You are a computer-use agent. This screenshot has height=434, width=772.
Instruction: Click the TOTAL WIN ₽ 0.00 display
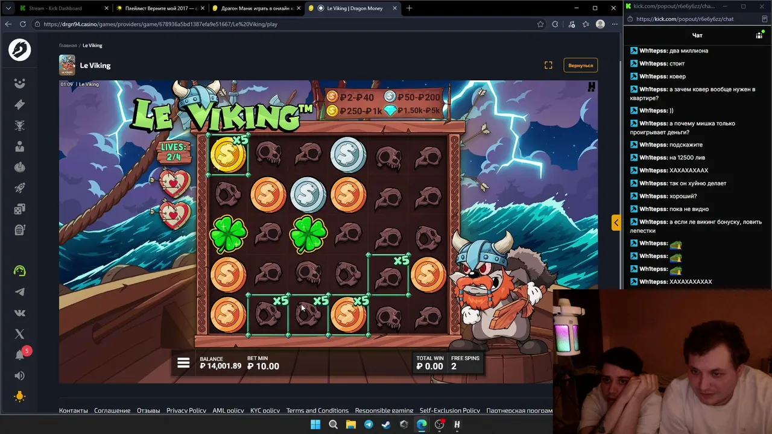pos(429,363)
